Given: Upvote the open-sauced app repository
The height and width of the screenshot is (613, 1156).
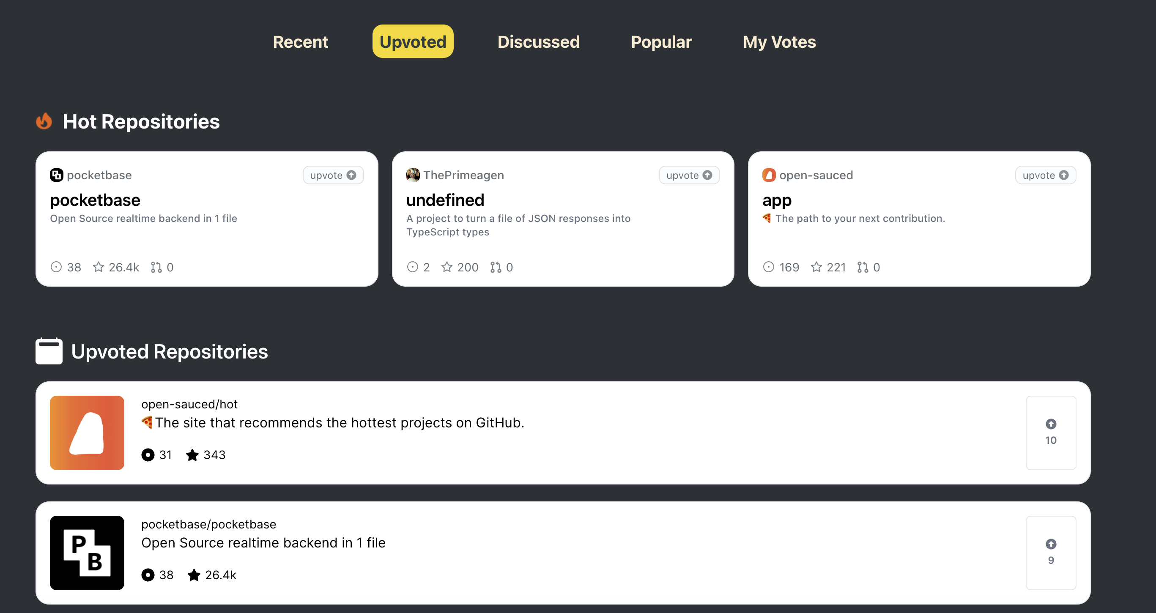Looking at the screenshot, I should click(x=1045, y=175).
